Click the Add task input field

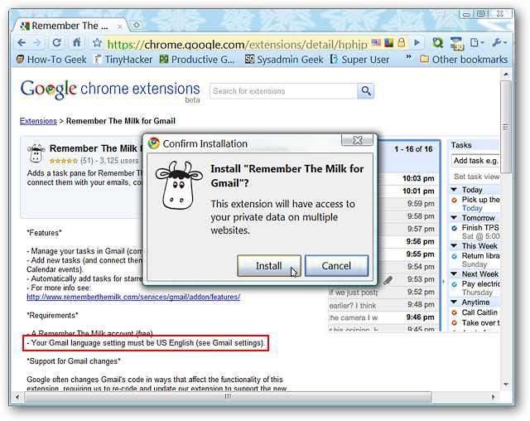tap(475, 161)
